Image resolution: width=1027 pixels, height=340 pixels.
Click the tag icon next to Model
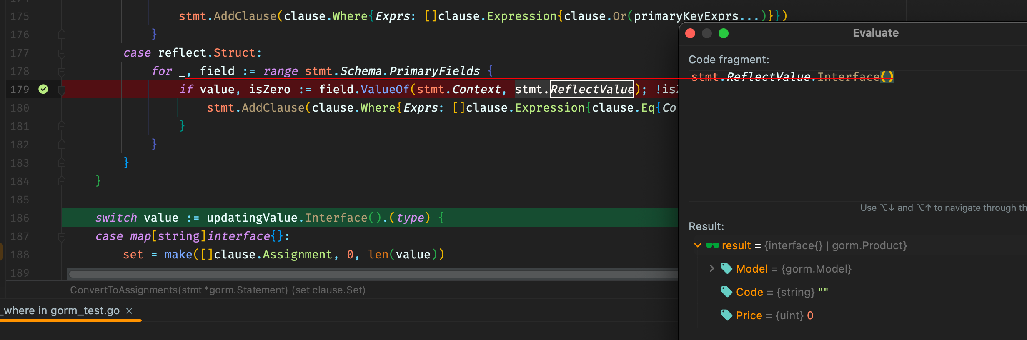tap(726, 269)
